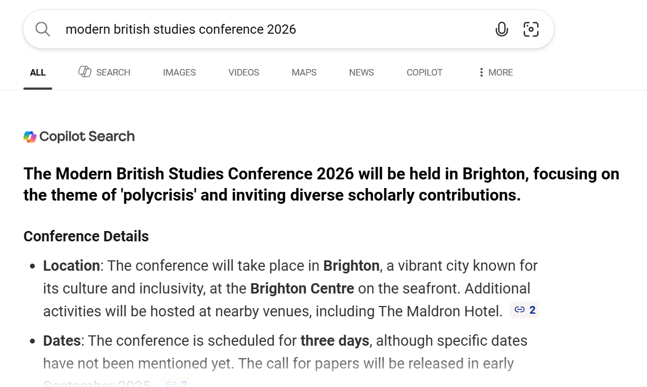Open visual search using the camera icon
The width and height of the screenshot is (647, 387).
tap(531, 29)
